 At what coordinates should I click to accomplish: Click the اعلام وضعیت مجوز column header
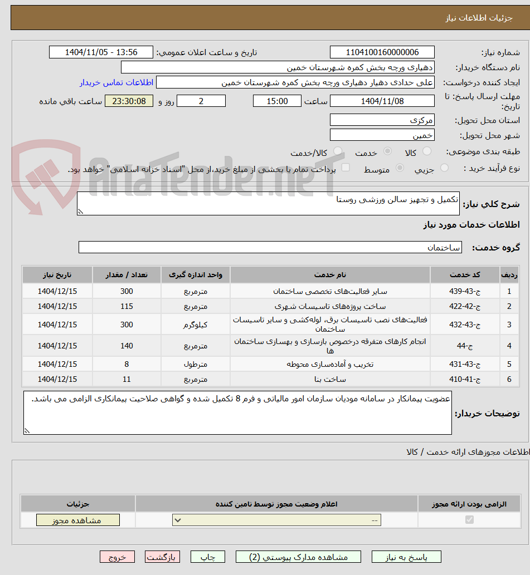pos(276,504)
